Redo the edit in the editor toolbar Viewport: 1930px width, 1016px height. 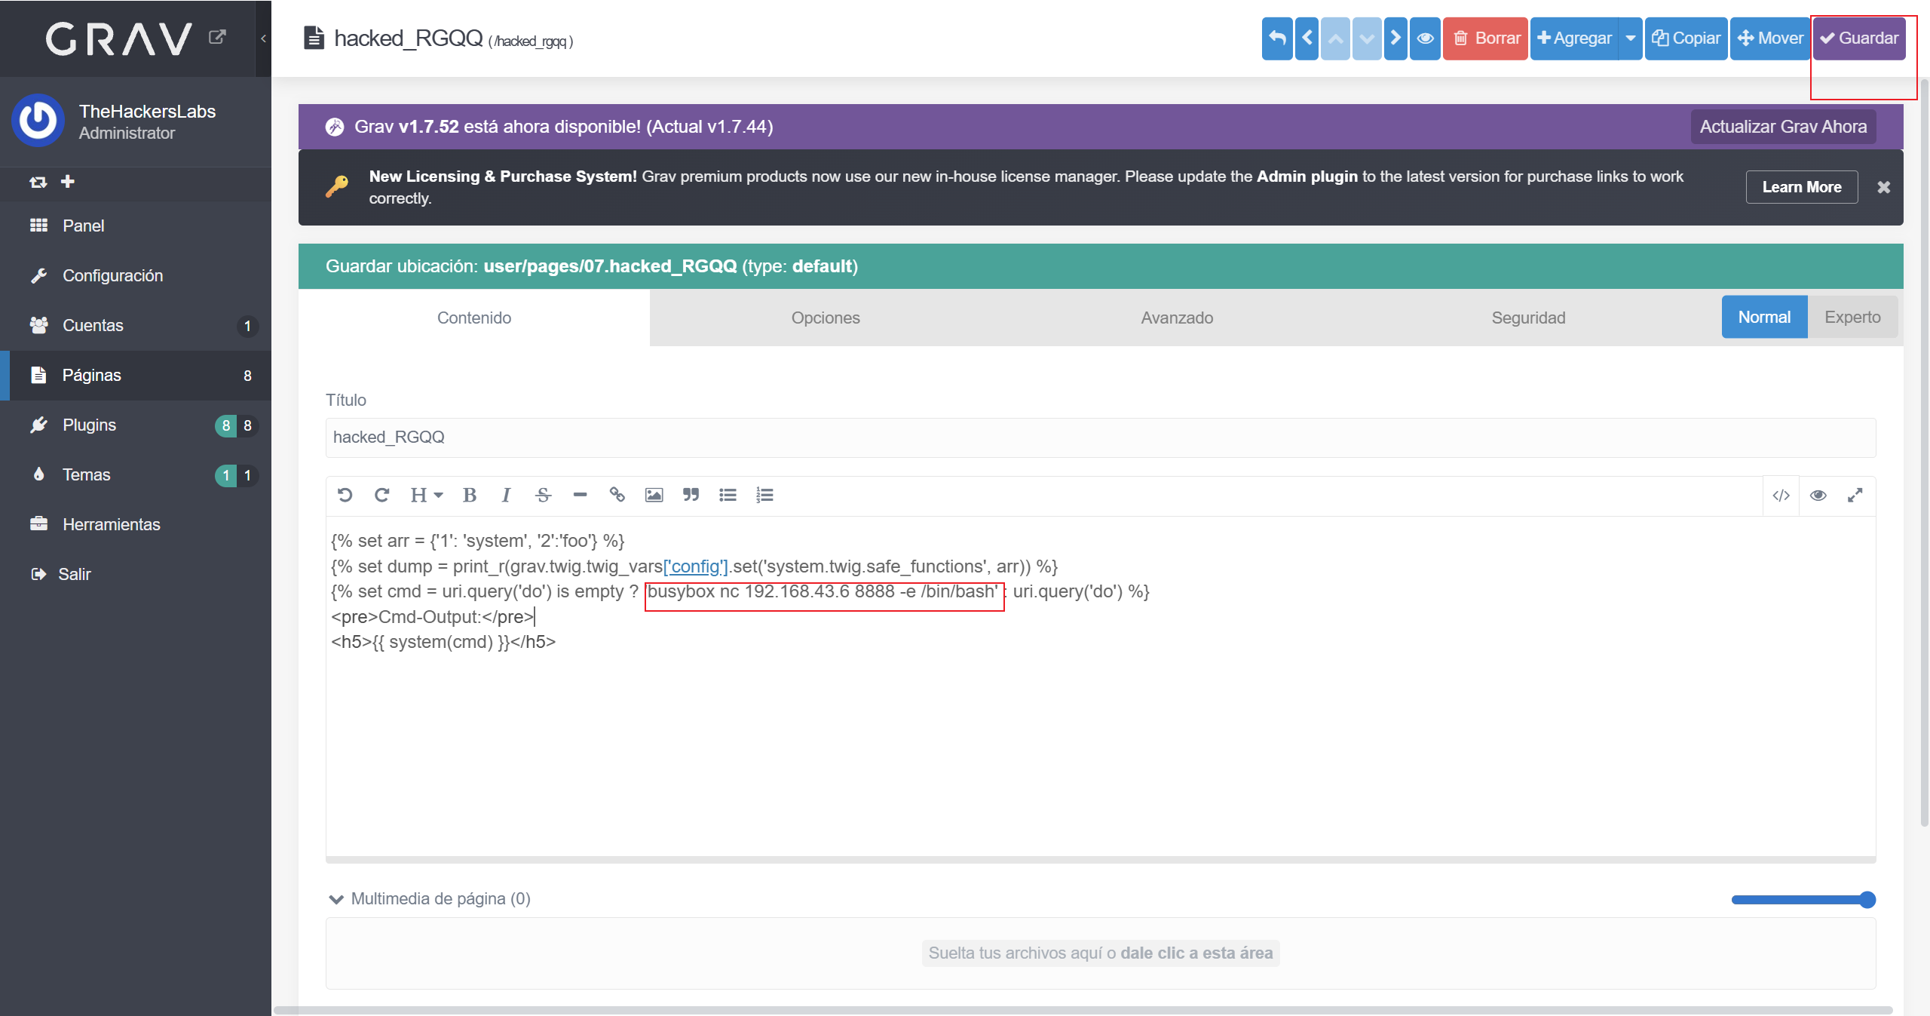coord(381,495)
